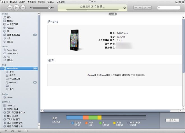Screen dimensions: 185x133
Task: Open the 90년대 음악 smart playlist
Action: coord(19,109)
